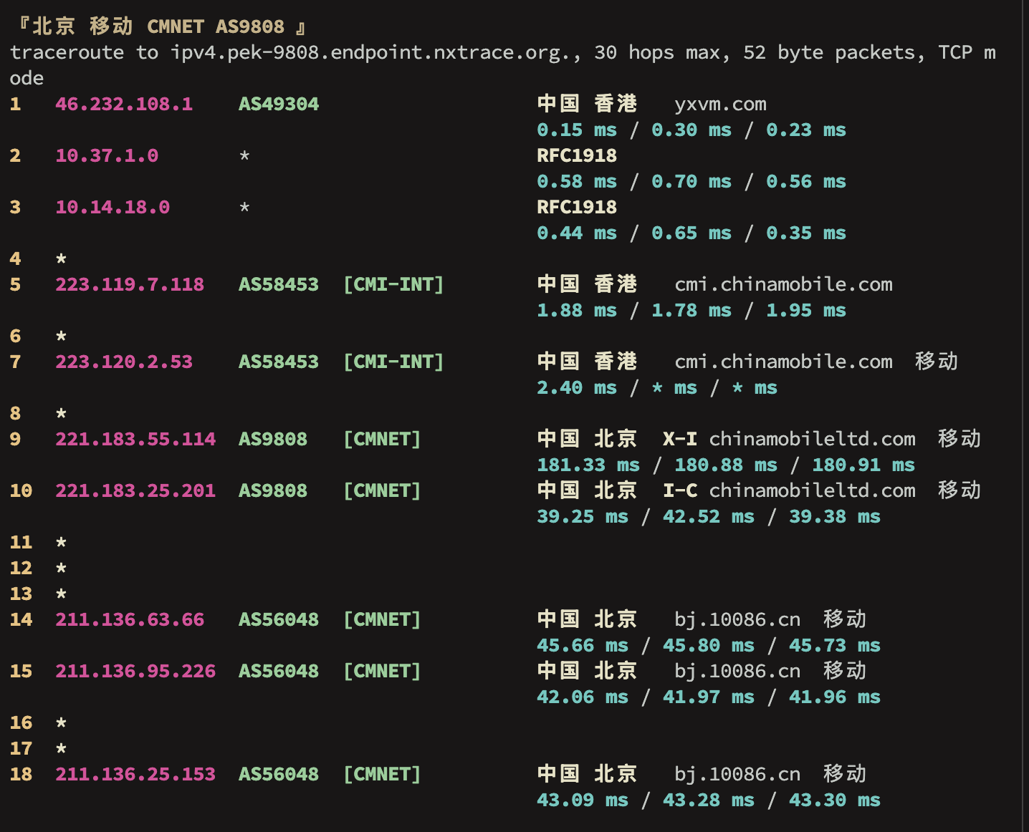
Task: Click chinamobileltd.com on hop 10
Action: [x=813, y=490]
